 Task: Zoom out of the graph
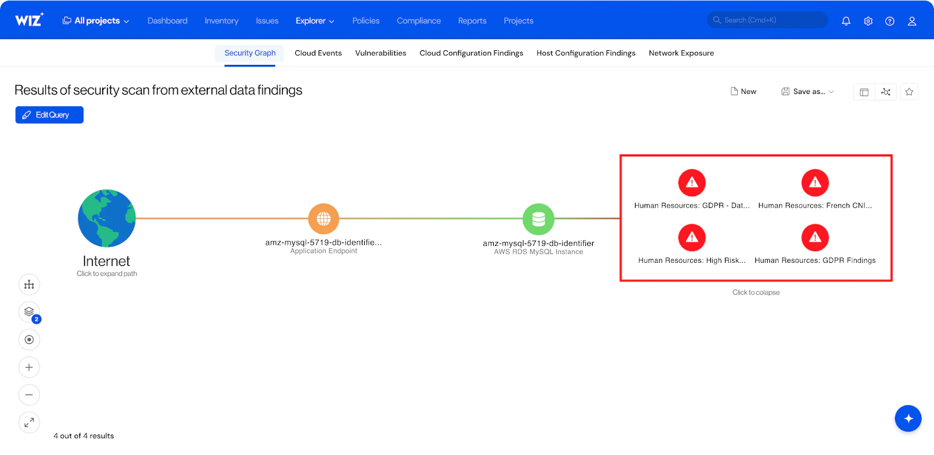pyautogui.click(x=29, y=395)
